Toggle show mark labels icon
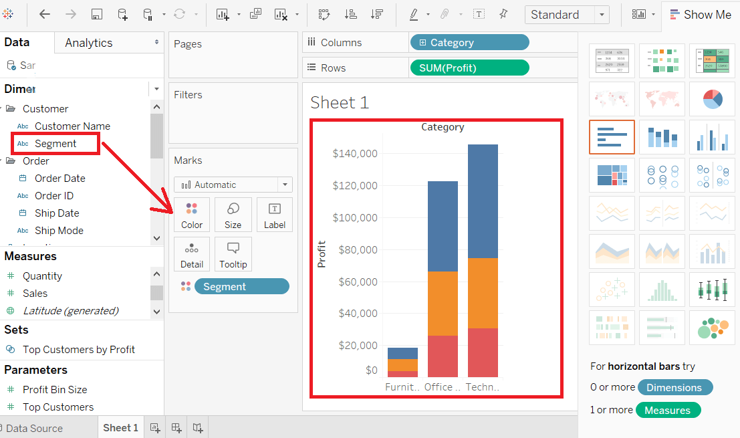Screen dimensions: 740x438 tap(479, 14)
